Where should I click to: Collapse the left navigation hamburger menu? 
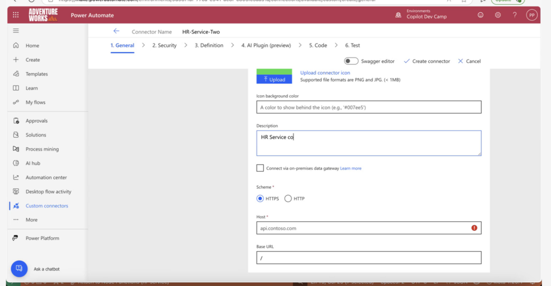[16, 31]
